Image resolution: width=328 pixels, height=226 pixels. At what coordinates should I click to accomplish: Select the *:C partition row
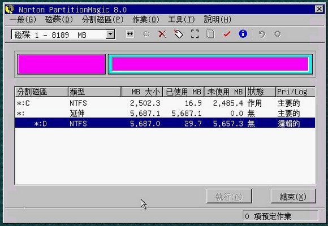165,103
